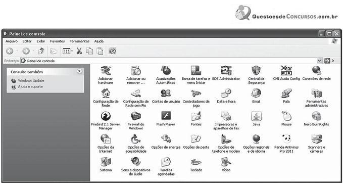Open Conexões de rede

click(316, 71)
